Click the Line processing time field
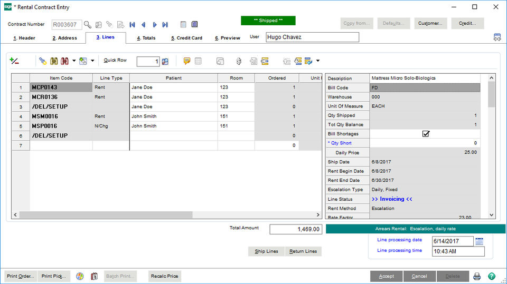 (458, 251)
